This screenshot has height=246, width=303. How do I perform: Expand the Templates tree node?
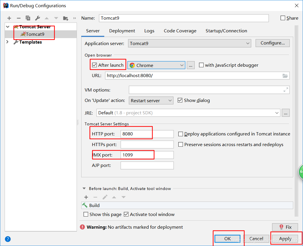click(x=7, y=42)
